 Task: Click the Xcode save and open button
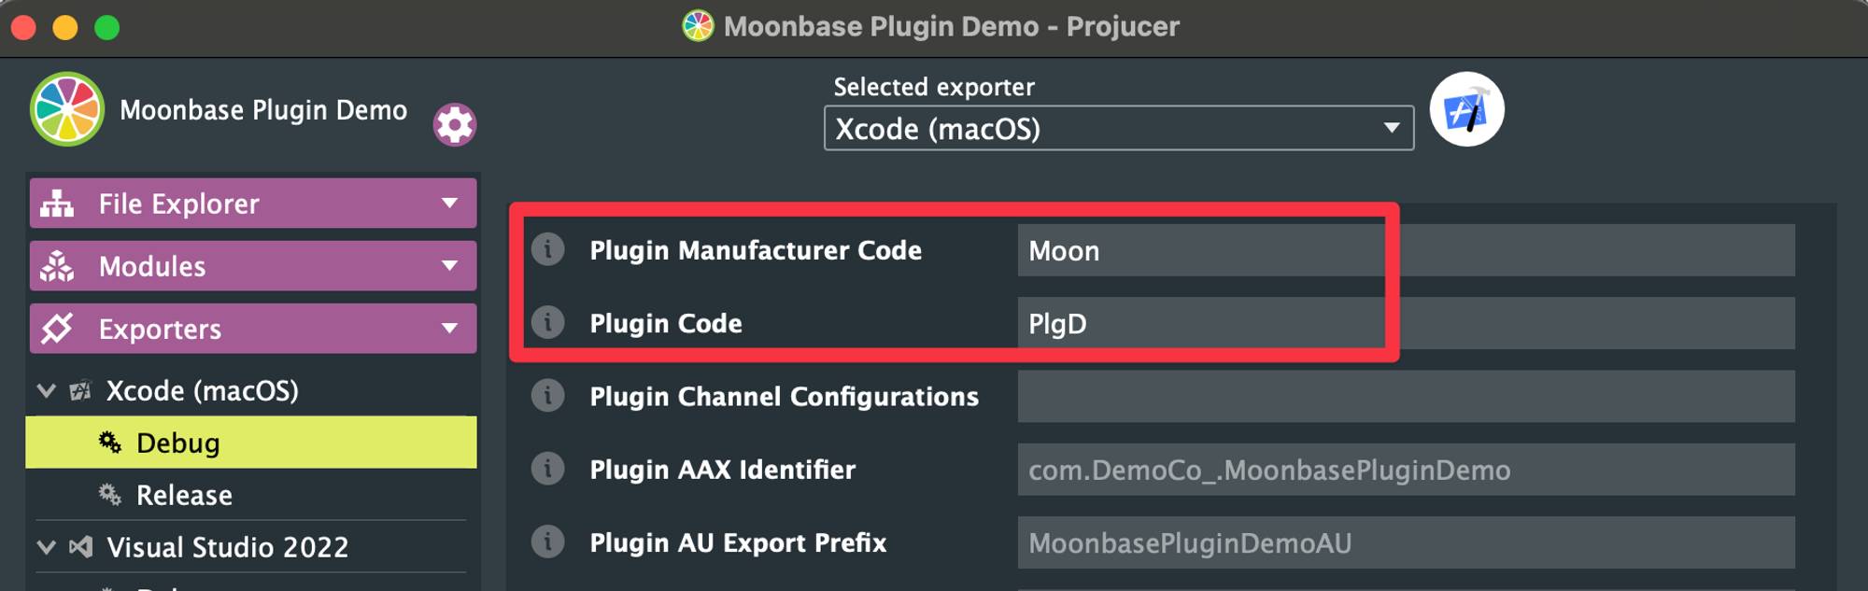[1466, 109]
